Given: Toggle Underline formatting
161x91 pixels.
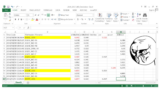Looking at the screenshot, I should click(x=21, y=19).
